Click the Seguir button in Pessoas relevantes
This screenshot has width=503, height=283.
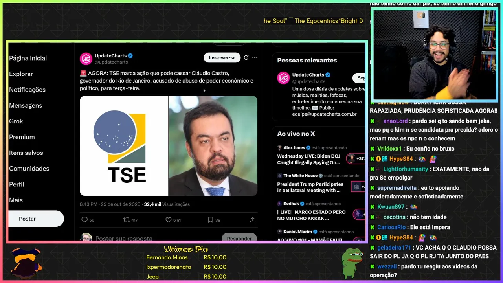pyautogui.click(x=359, y=78)
